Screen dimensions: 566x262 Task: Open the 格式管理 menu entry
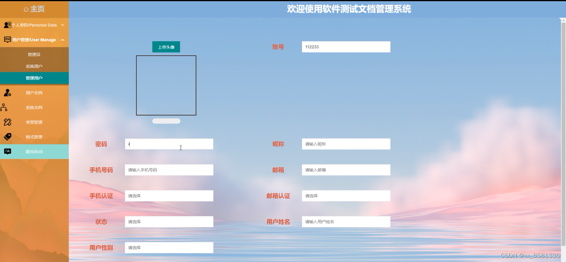click(x=34, y=137)
